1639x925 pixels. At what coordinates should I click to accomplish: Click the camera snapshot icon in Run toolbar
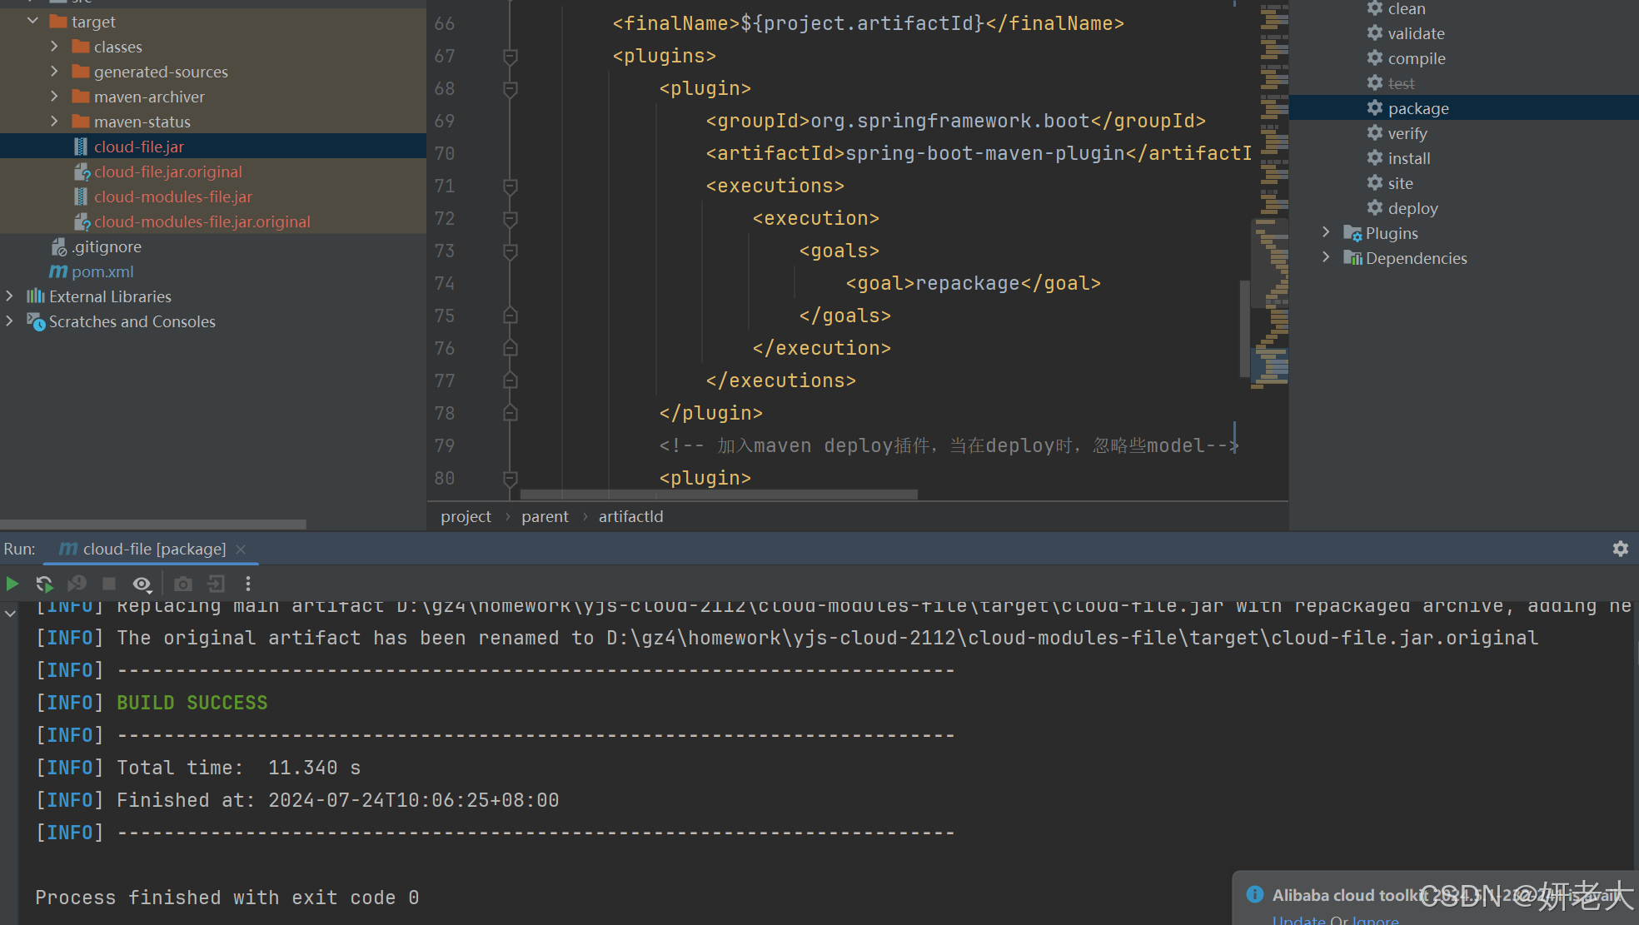pos(183,584)
